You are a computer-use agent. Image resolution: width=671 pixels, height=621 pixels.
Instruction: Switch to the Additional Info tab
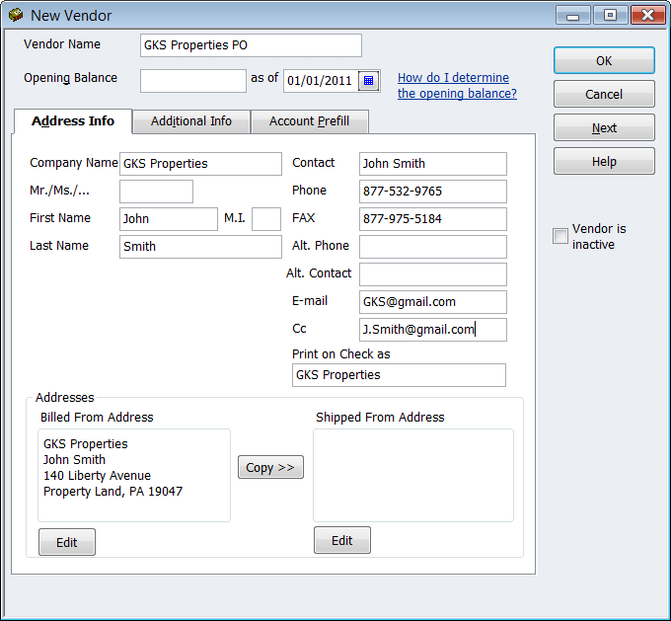click(x=191, y=121)
